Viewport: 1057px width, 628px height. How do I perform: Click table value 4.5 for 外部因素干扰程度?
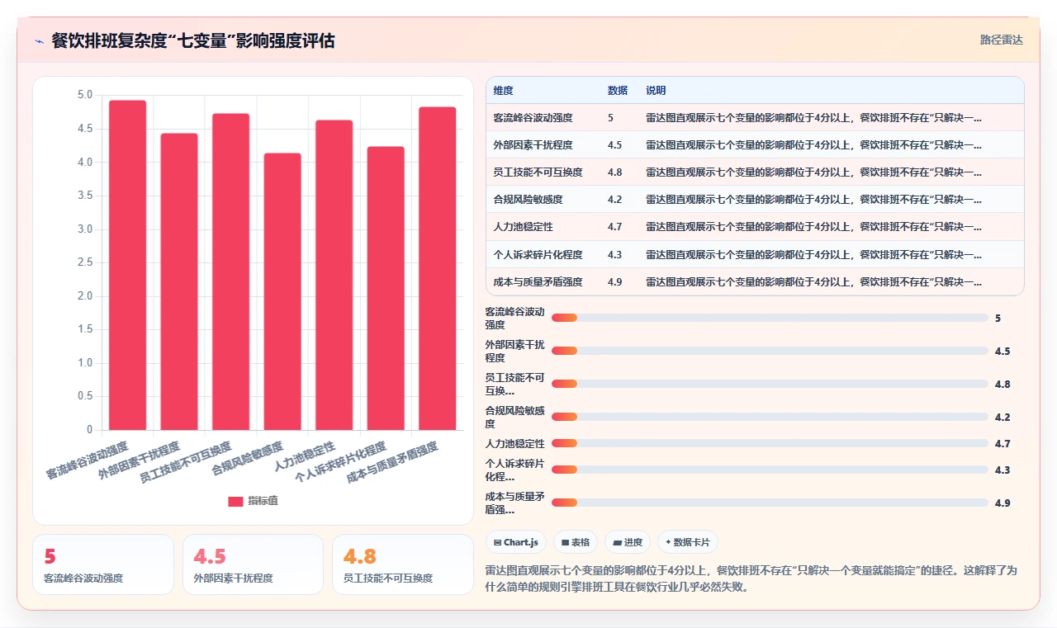[x=614, y=144]
